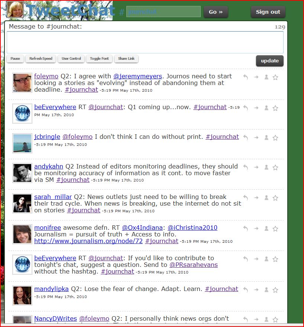The width and height of the screenshot is (304, 327).
Task: Reply to foleymo's Q2 tweet
Action: tap(246, 77)
